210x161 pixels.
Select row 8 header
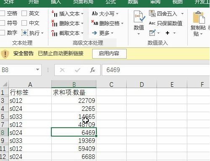[x=4, y=132]
